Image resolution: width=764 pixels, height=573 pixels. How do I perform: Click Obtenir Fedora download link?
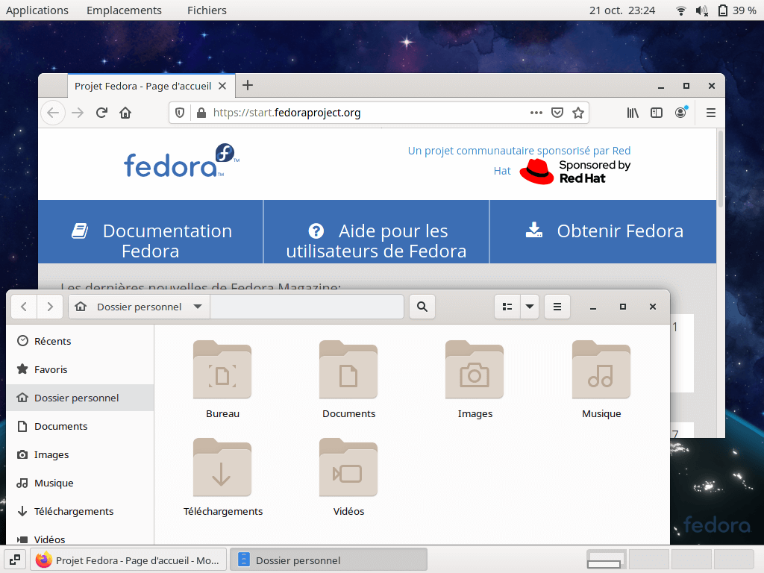pos(603,232)
